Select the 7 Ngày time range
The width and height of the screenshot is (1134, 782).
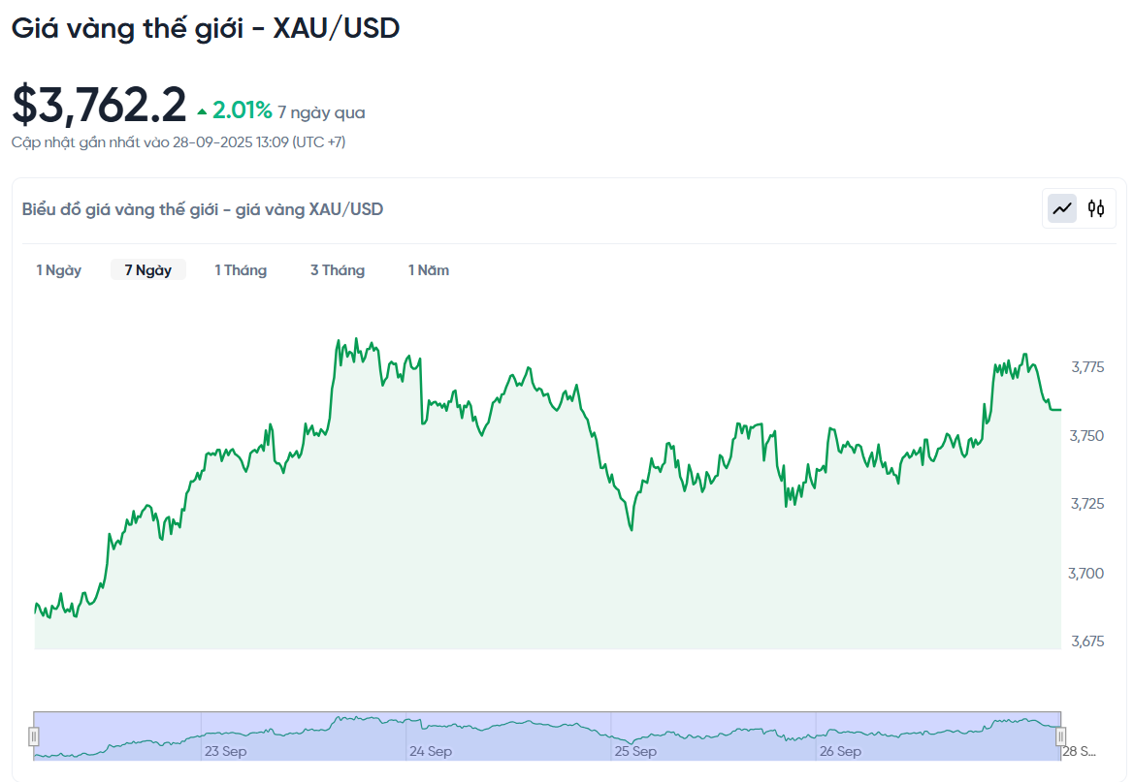147,270
